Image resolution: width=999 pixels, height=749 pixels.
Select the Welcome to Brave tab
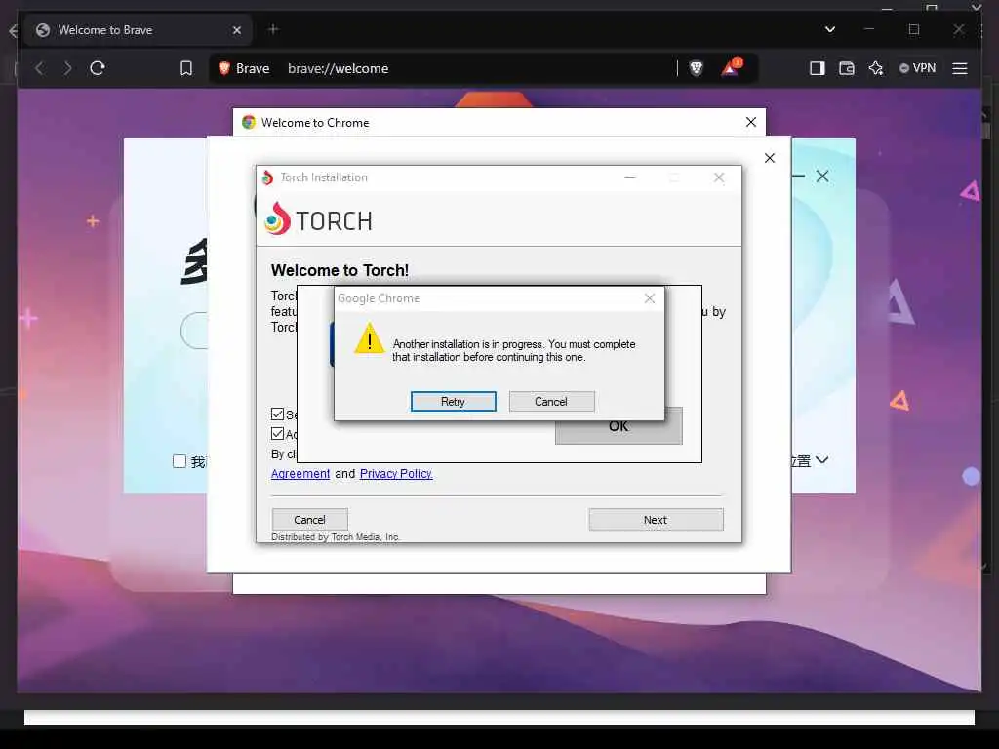point(139,30)
